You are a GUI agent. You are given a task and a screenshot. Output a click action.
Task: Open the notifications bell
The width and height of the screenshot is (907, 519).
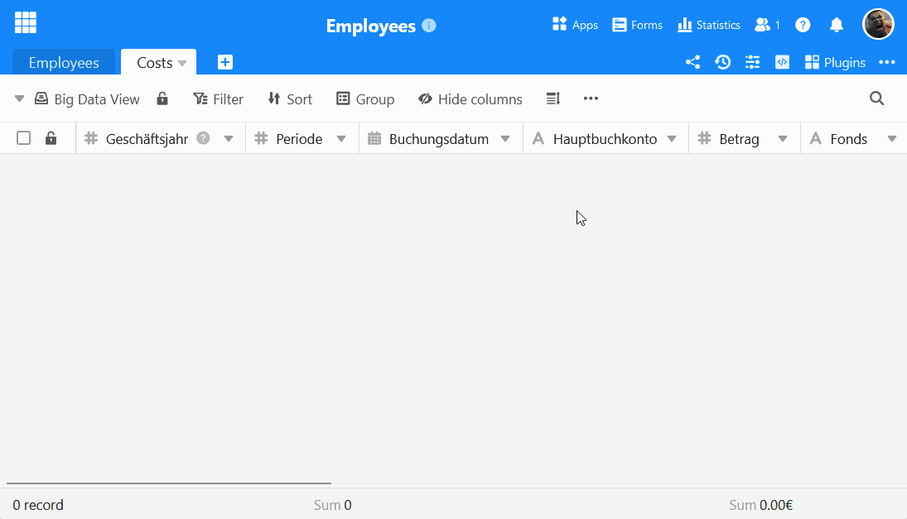click(837, 25)
